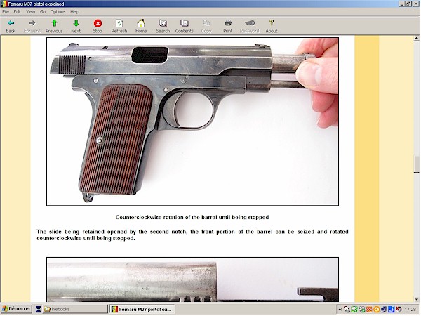Click the pistol photo with hand rotating barrel

192,121
